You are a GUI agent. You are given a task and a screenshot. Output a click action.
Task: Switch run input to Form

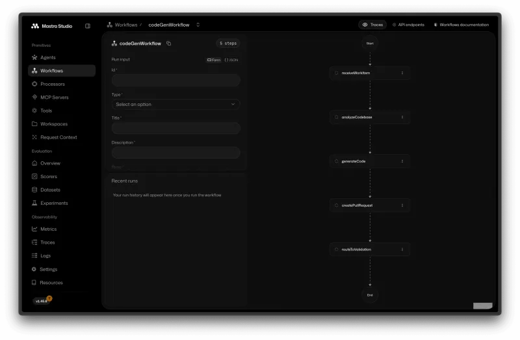pos(214,60)
